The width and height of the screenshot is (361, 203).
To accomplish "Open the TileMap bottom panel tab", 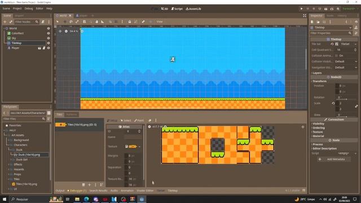I will coord(173,191).
